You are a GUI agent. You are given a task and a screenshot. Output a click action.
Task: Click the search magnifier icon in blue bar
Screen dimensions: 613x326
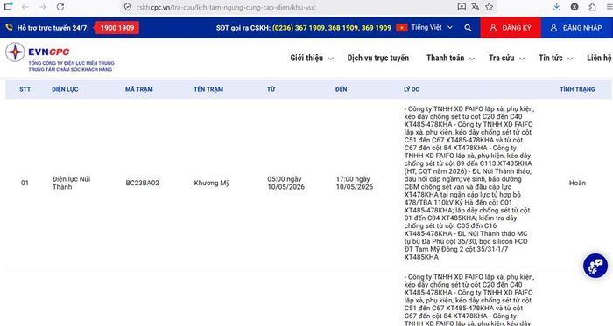pyautogui.click(x=468, y=28)
